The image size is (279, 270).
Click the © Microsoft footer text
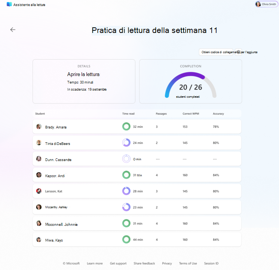coord(71,263)
